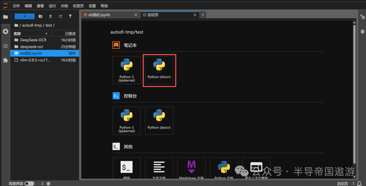Toggle the 简易界面 simple interface switch
The height and width of the screenshot is (186, 366).
pyautogui.click(x=29, y=183)
